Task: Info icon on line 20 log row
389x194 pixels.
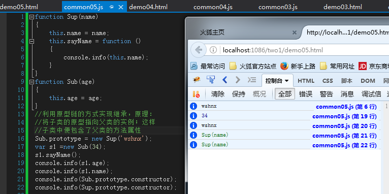Action: pos(193,125)
